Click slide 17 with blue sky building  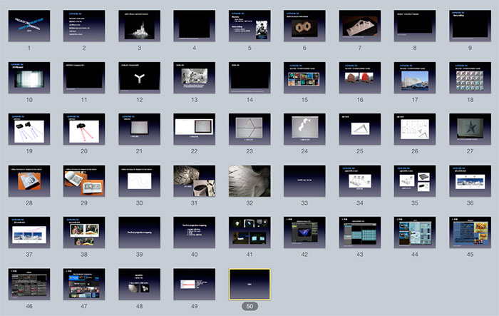tap(415, 77)
